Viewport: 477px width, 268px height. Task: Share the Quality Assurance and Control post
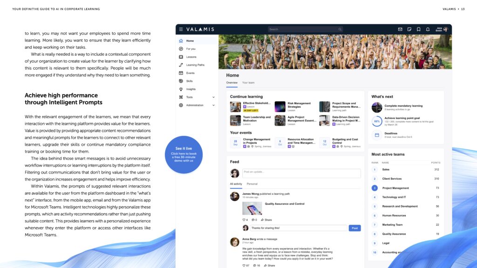click(x=266, y=220)
